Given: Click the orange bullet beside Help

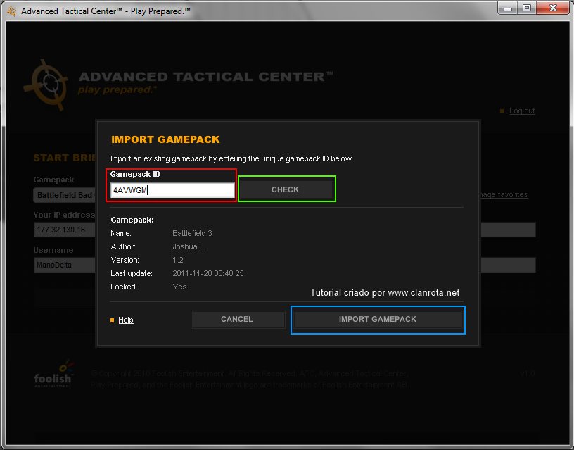Looking at the screenshot, I should click(x=113, y=320).
